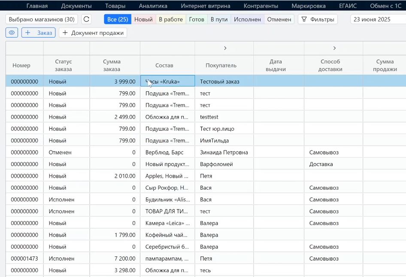The image size is (406, 277).
Task: Click the refresh orders icon
Action: pyautogui.click(x=86, y=19)
